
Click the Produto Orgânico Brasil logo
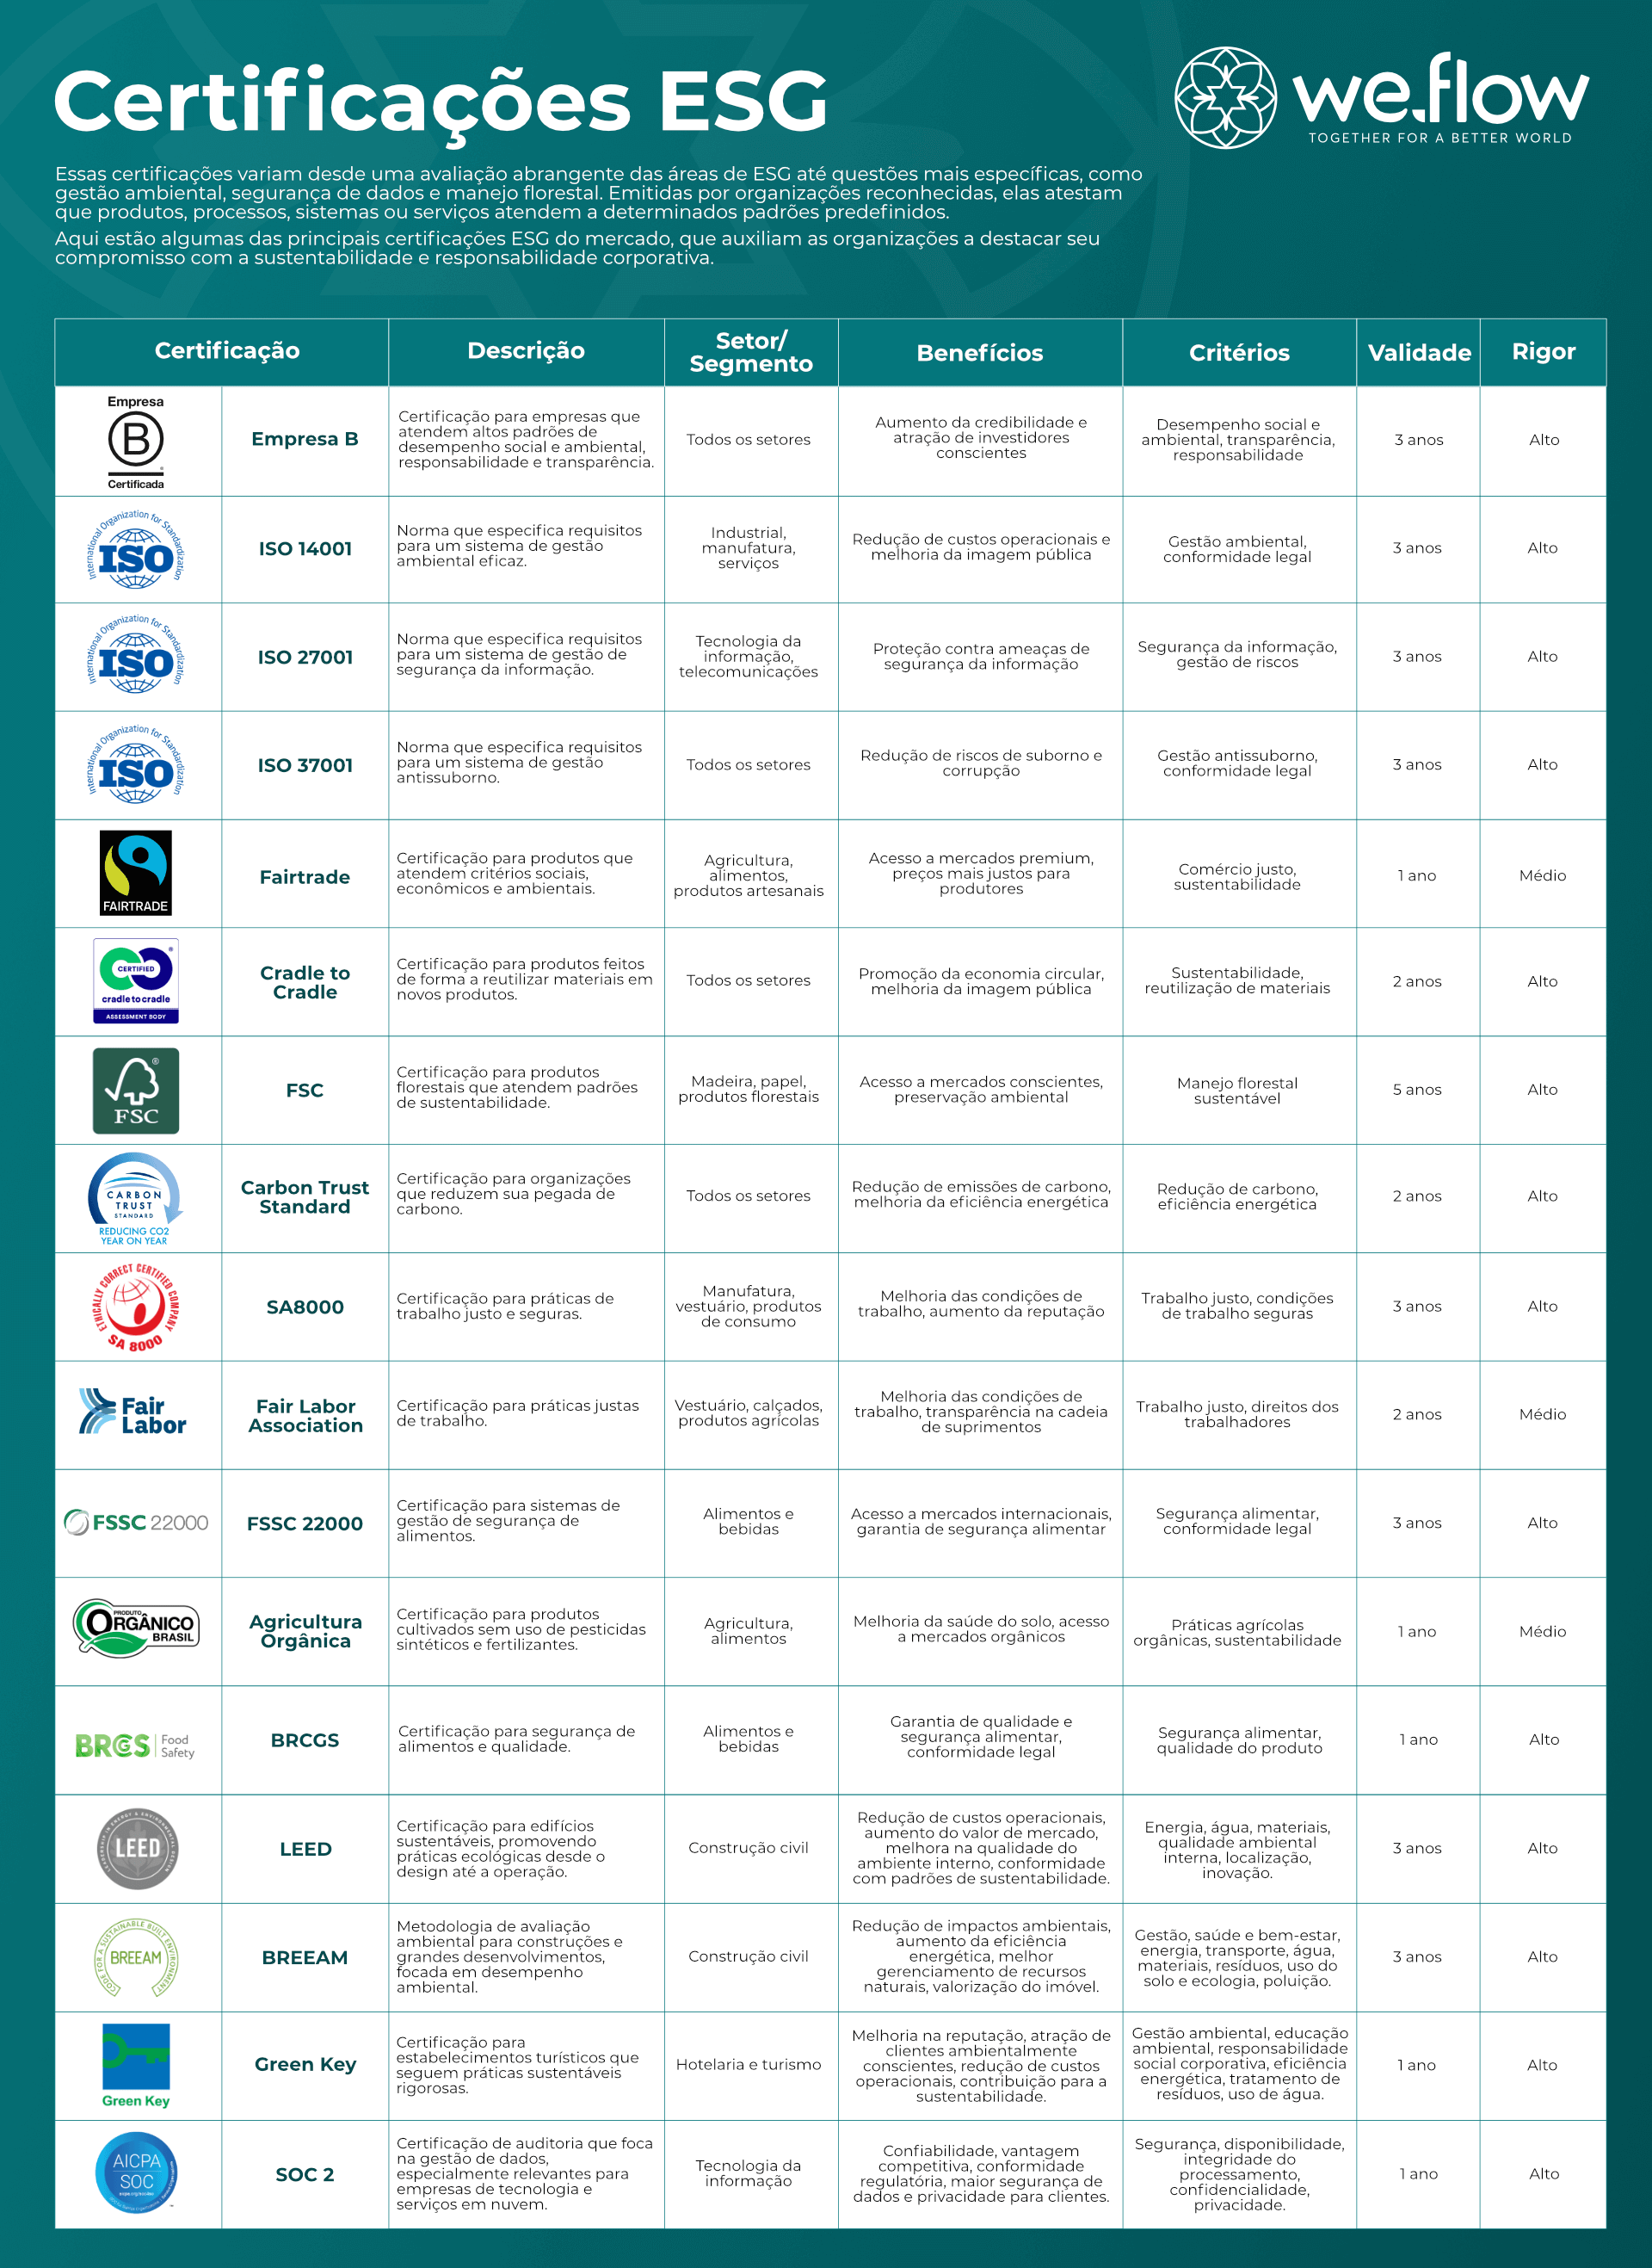click(x=136, y=1627)
